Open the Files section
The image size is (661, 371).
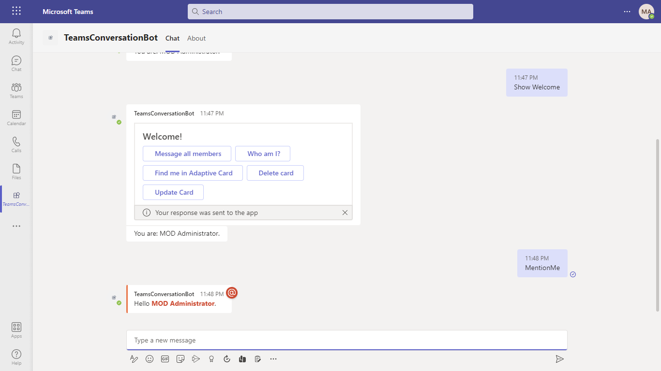tap(16, 171)
